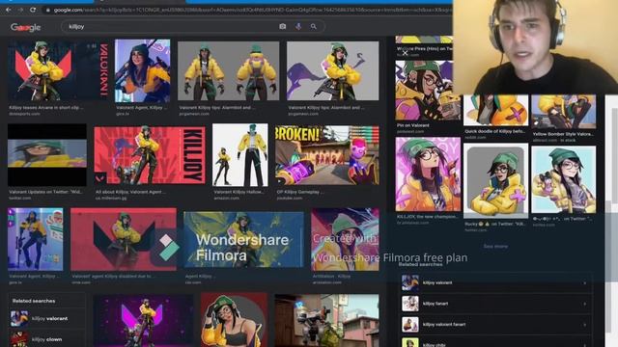Select 'killjoy valorant' in left Related searches card

pos(49,319)
